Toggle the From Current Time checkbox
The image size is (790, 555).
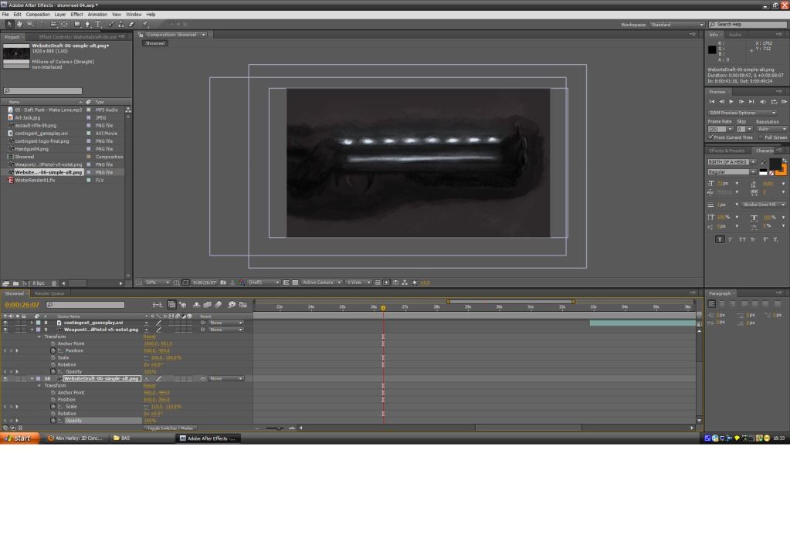tap(711, 137)
